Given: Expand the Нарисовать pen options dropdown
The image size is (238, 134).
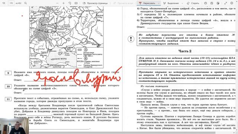Looking at the screenshot, I should tap(159, 3).
